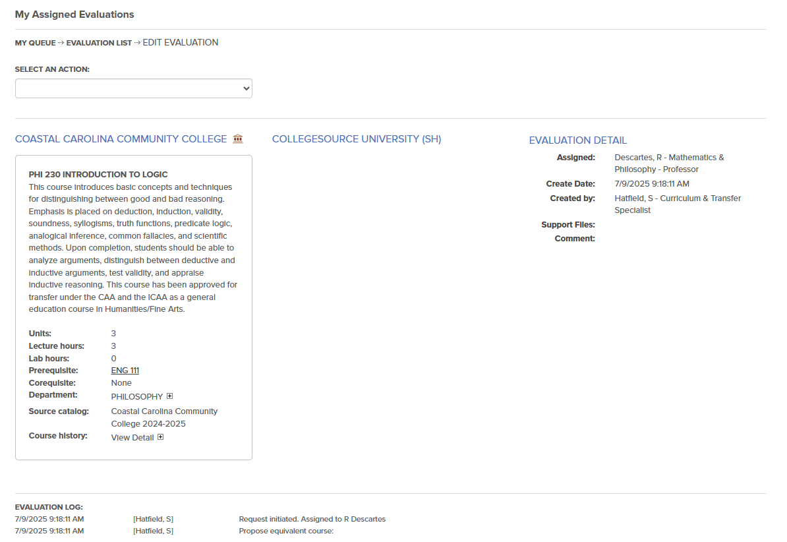Screen dimensions: 787x542
Task: Click the Units label
Action: point(40,334)
